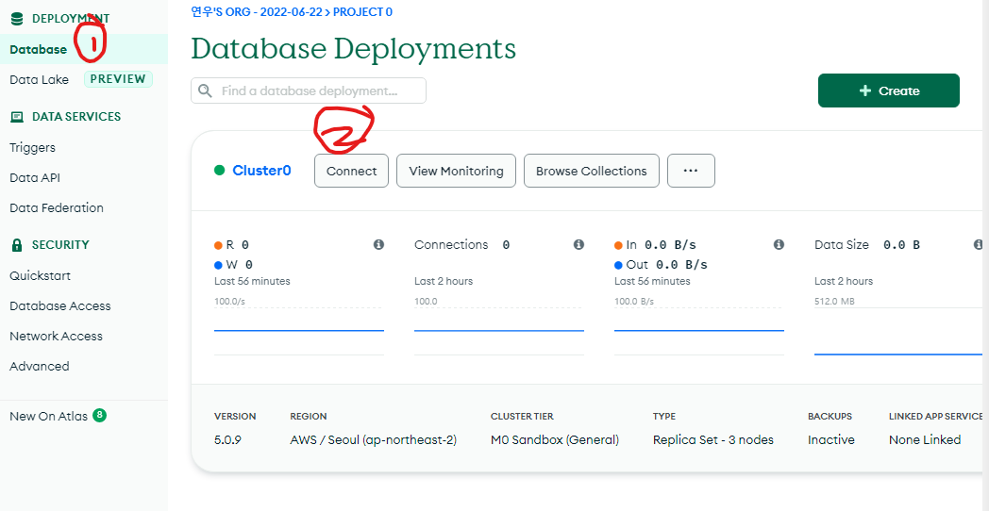
Task: Click the Data Services monitor icon
Action: [x=17, y=117]
